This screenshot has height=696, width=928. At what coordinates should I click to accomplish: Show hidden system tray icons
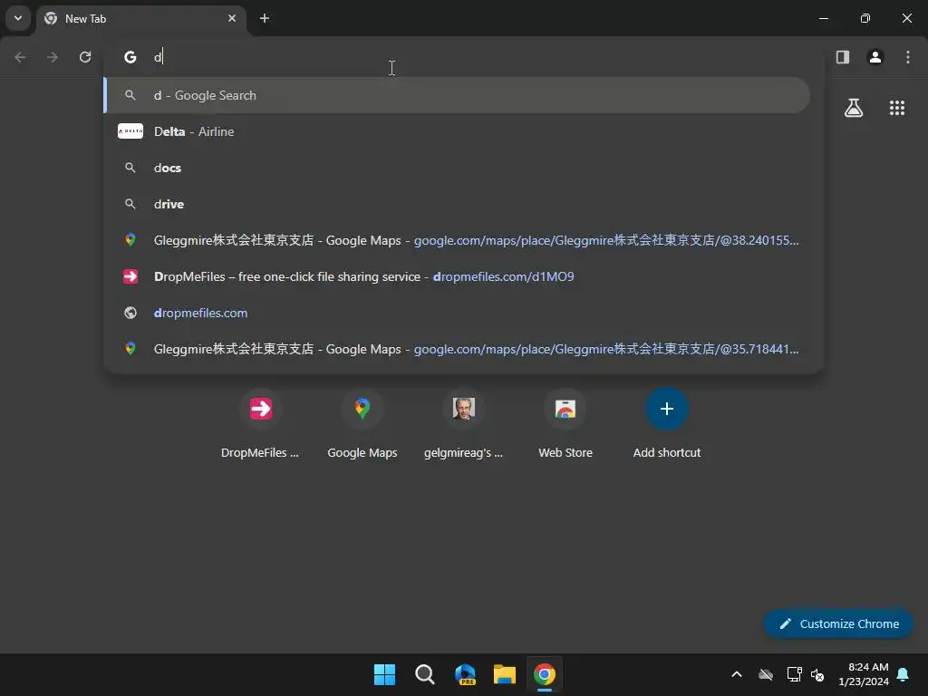(x=737, y=674)
